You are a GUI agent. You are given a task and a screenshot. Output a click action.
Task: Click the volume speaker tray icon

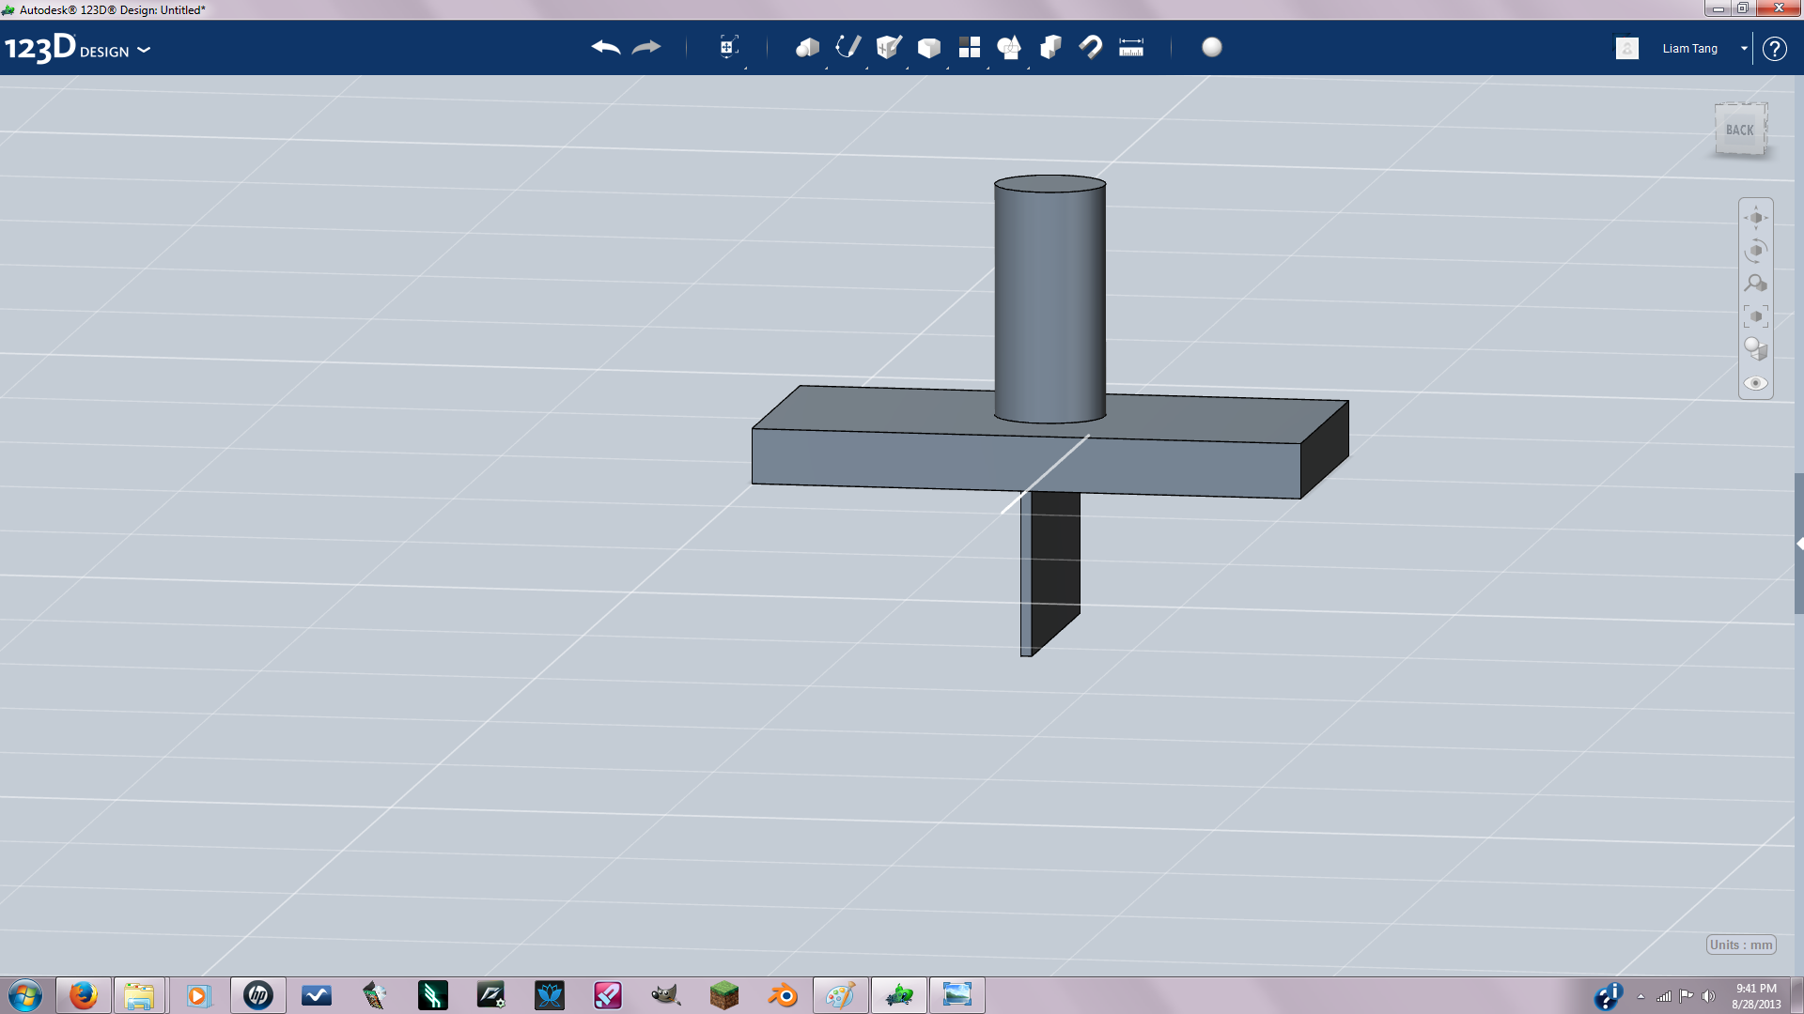pyautogui.click(x=1708, y=996)
